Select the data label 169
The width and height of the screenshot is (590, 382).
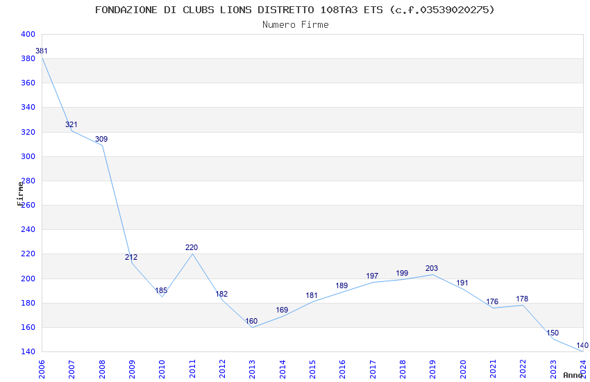click(x=282, y=310)
